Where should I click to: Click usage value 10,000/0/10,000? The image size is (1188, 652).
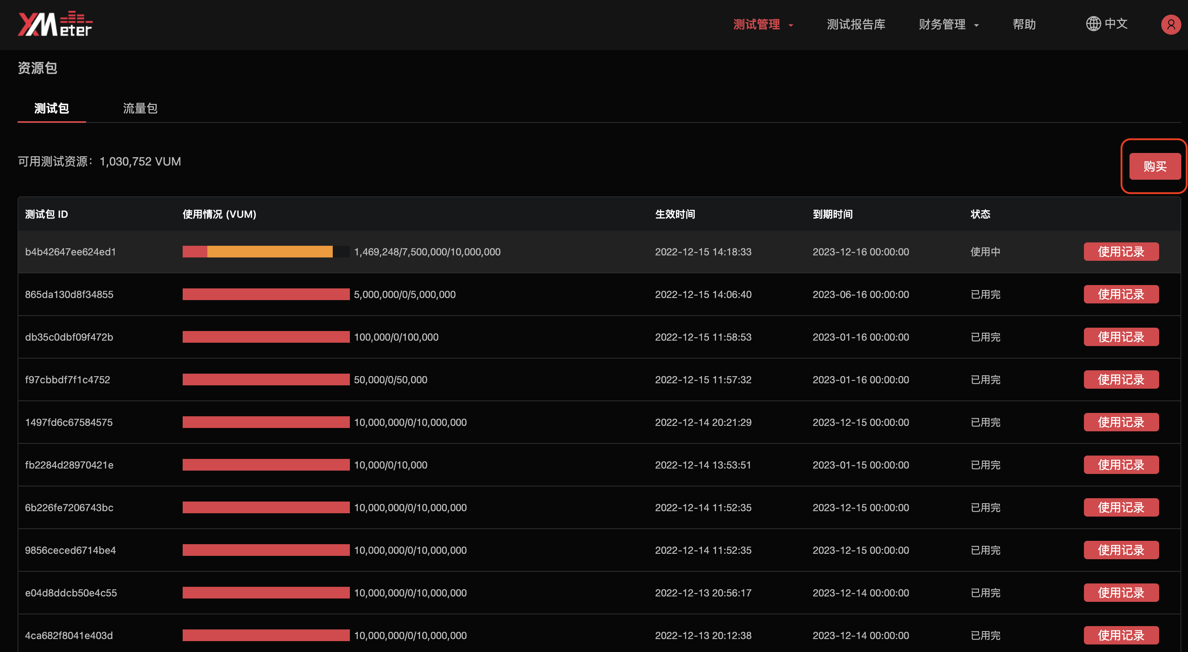pyautogui.click(x=390, y=465)
